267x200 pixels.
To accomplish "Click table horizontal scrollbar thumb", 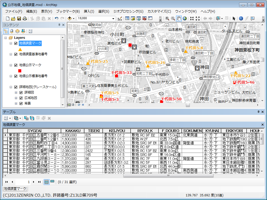I will 168,176.
